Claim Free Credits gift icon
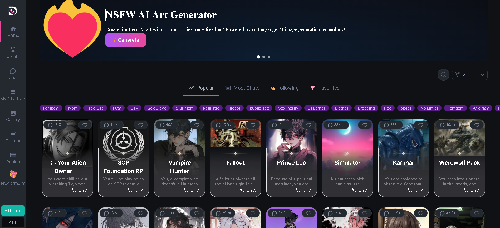 [13, 174]
